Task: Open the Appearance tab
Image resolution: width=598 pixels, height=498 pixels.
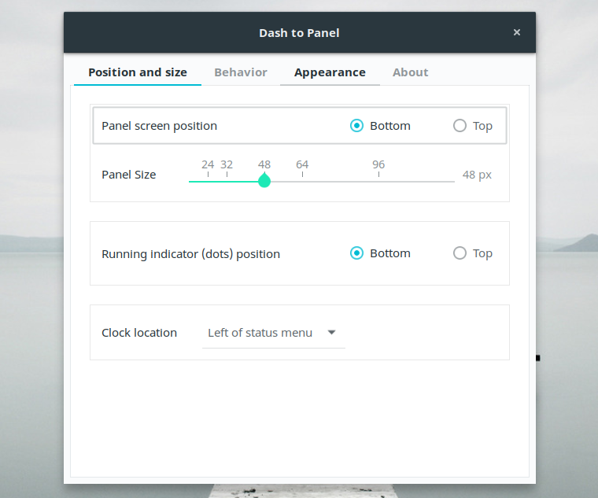Action: [330, 72]
